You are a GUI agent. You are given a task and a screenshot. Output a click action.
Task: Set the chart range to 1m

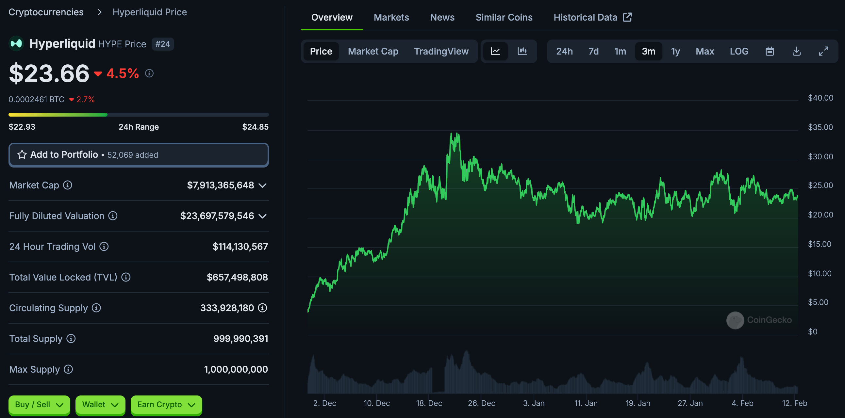point(620,51)
